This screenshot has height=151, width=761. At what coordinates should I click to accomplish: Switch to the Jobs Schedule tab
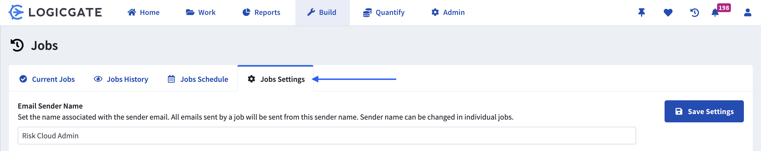tap(204, 79)
